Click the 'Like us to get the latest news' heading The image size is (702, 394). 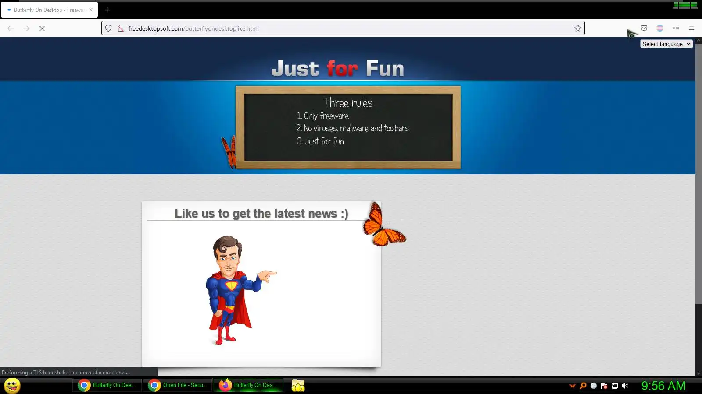261,214
